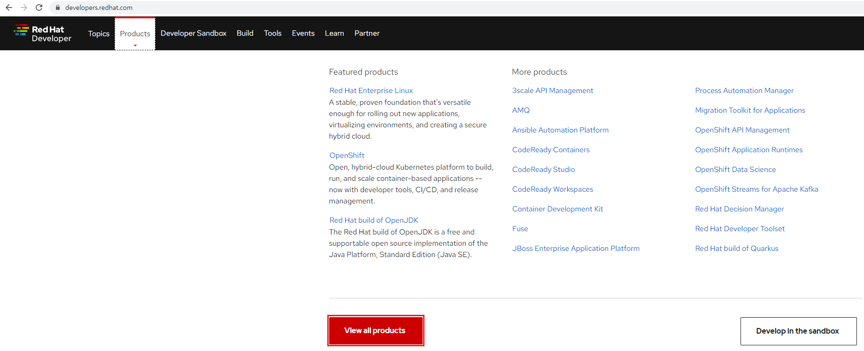864x351 pixels.
Task: Open the Partner menu
Action: (367, 33)
